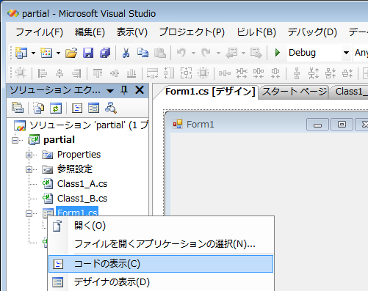Open the デバッグ(D) menu
368x291 pixels.
(312, 32)
